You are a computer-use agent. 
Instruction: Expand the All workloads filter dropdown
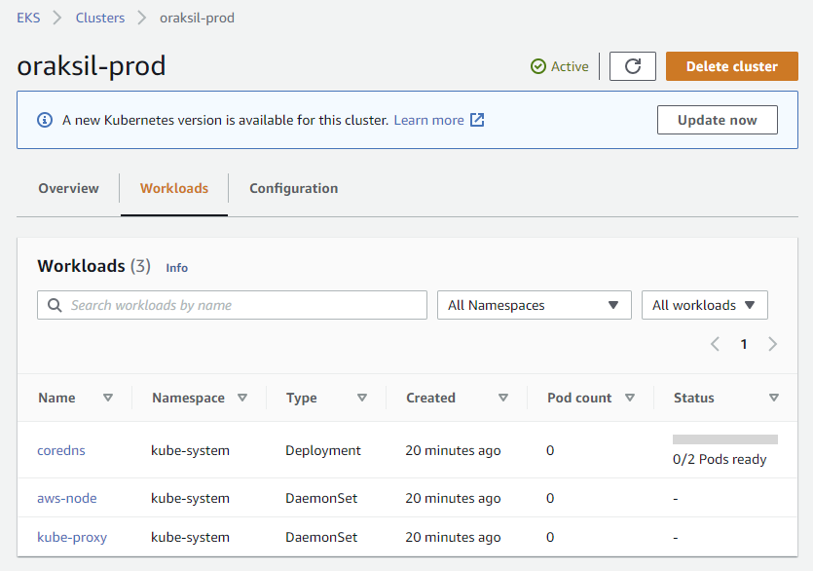704,305
